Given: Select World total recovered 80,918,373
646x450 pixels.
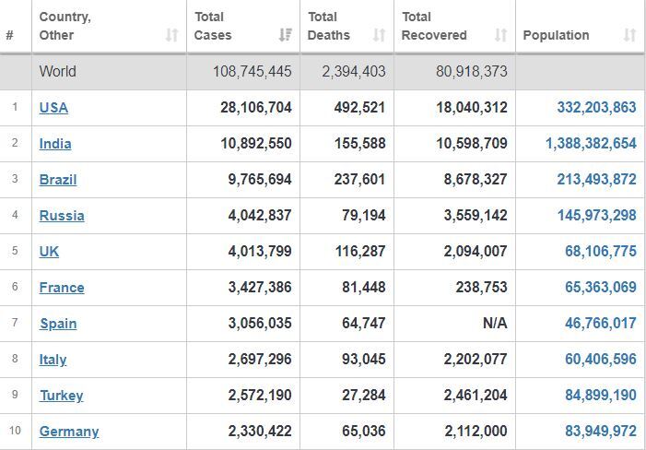Looking at the screenshot, I should click(x=472, y=71).
